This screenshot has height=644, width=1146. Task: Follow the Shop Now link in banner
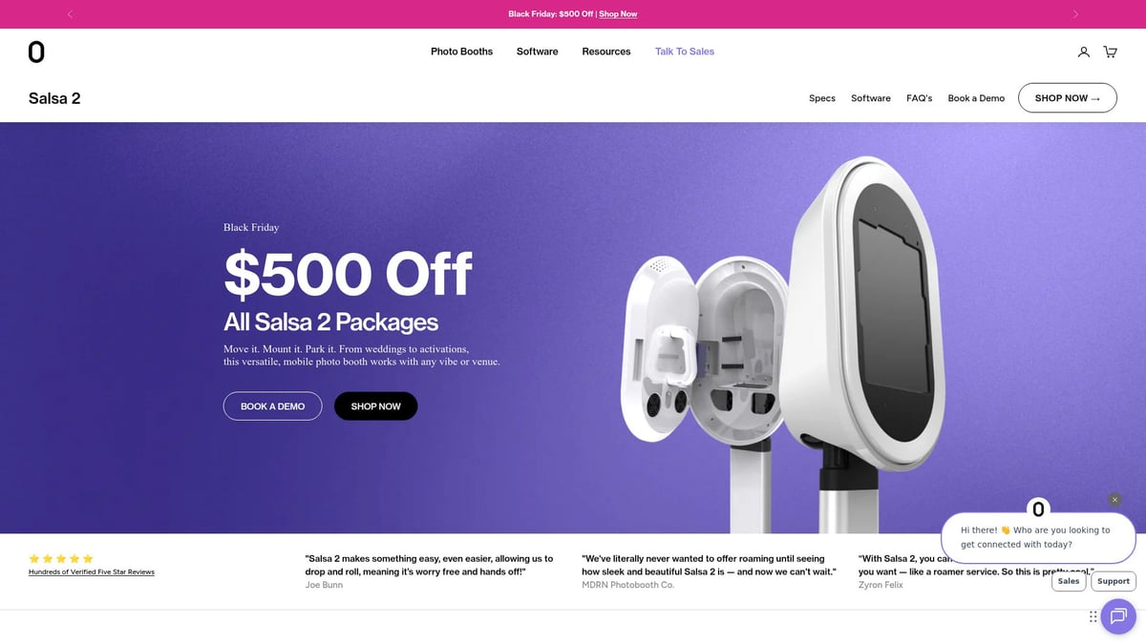coord(618,14)
